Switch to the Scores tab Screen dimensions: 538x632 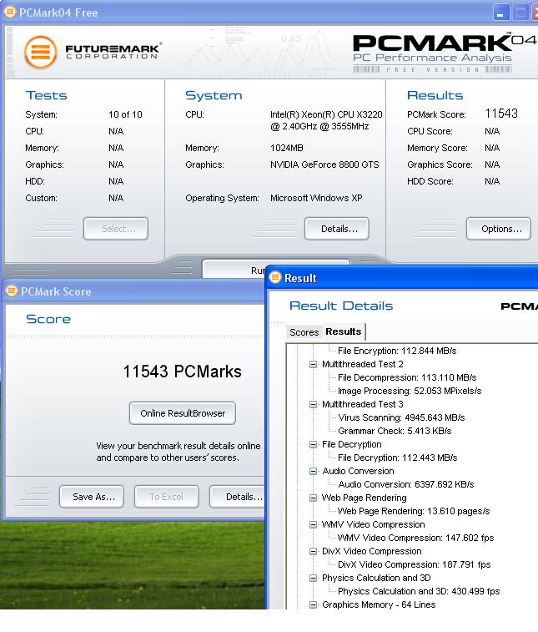[304, 332]
